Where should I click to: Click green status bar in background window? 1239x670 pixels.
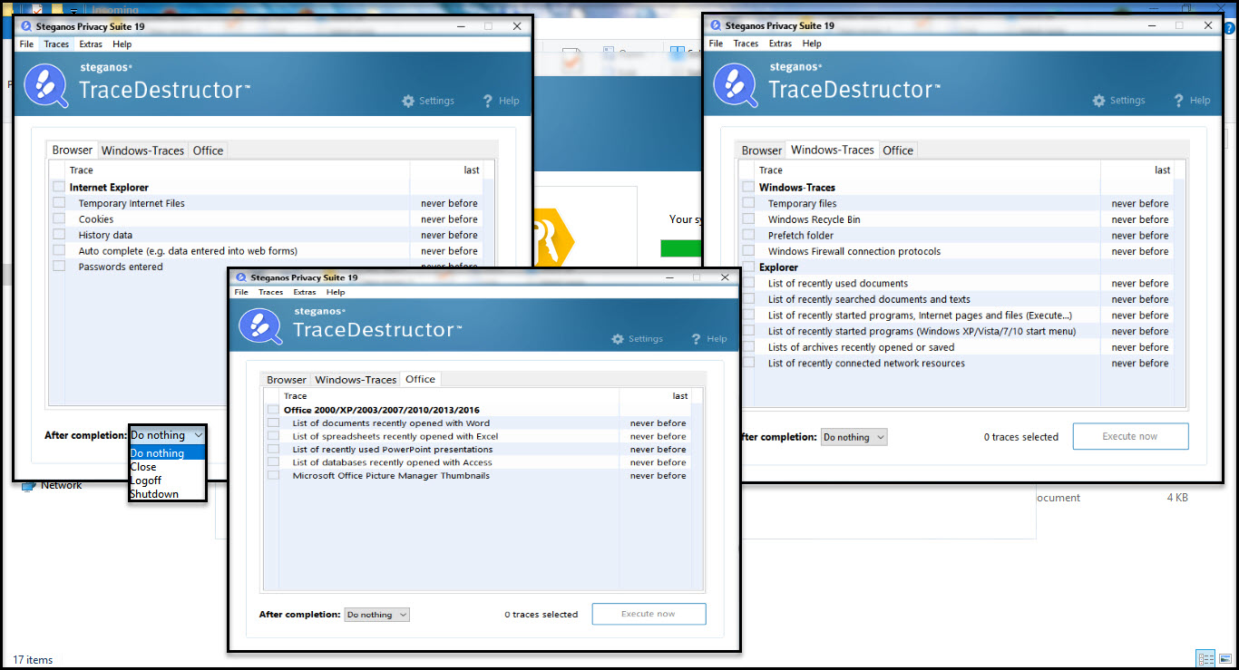coord(680,248)
